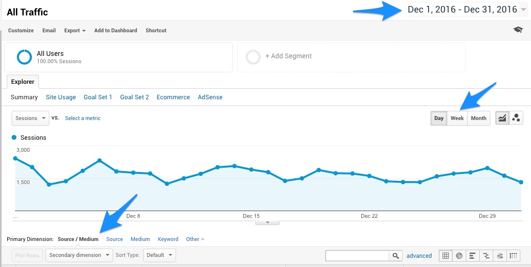Click the Dec 8 axis label
531x267 pixels.
133,216
